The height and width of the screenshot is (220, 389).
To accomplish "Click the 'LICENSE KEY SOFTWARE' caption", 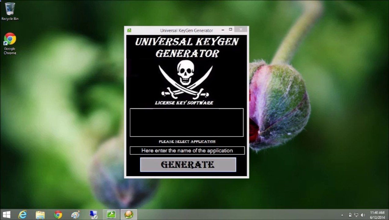I will click(x=184, y=103).
